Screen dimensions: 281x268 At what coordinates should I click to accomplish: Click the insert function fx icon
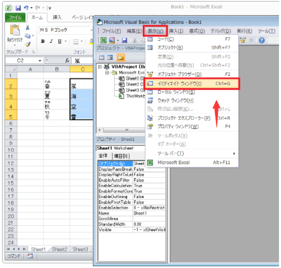pyautogui.click(x=67, y=61)
